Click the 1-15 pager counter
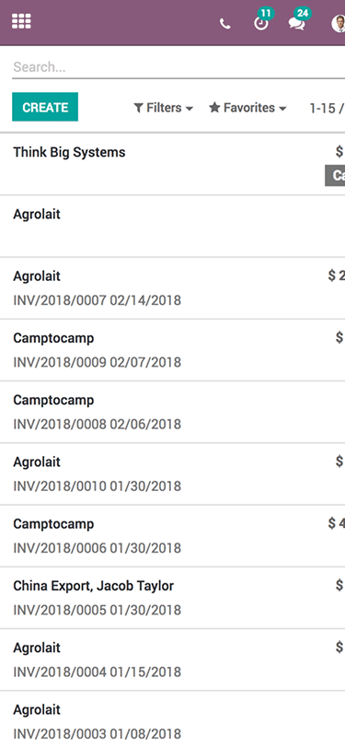 327,109
